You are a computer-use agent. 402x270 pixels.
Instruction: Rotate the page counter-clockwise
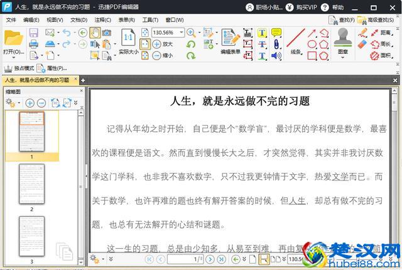click(191, 44)
